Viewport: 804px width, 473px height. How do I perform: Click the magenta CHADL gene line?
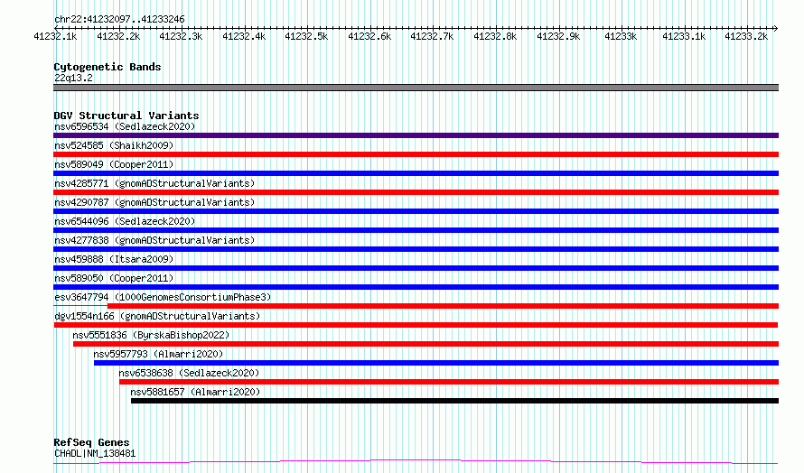tap(416, 462)
